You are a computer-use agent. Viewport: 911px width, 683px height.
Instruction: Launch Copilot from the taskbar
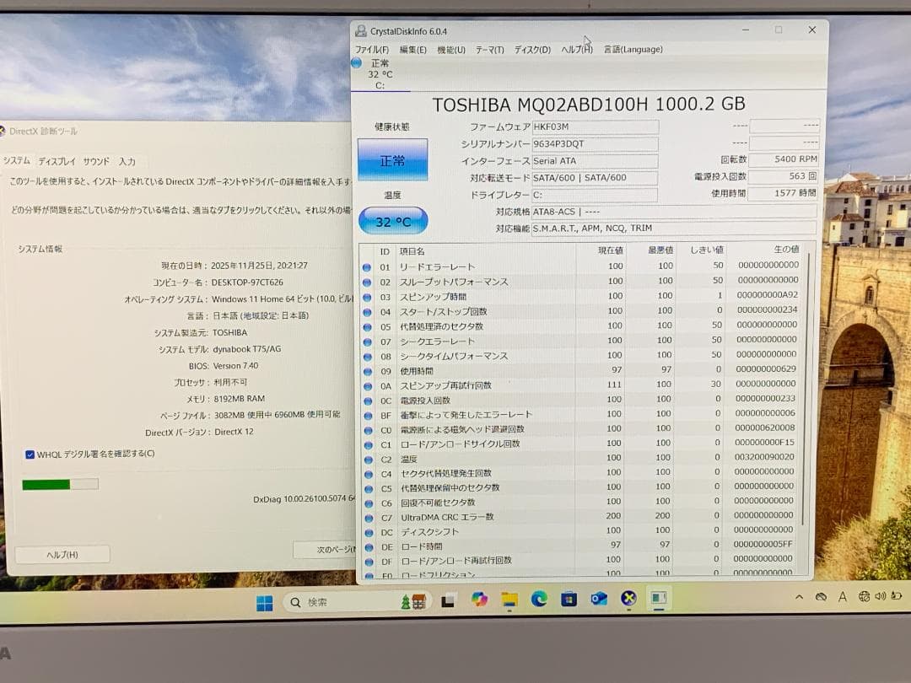click(x=478, y=600)
